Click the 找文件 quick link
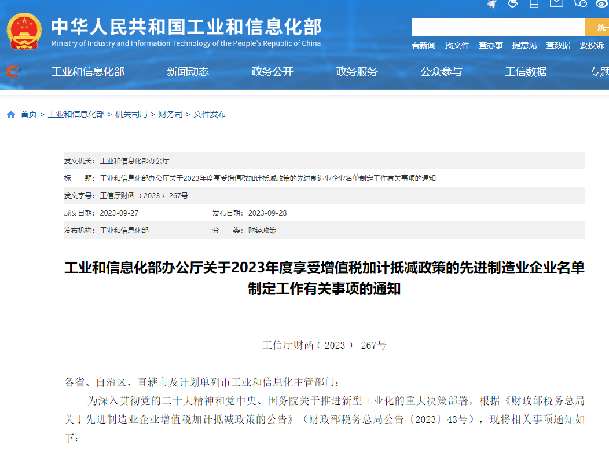The image size is (609, 449). [457, 45]
